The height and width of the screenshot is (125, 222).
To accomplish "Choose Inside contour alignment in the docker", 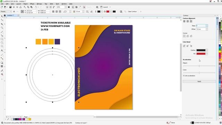I will click(x=188, y=21).
